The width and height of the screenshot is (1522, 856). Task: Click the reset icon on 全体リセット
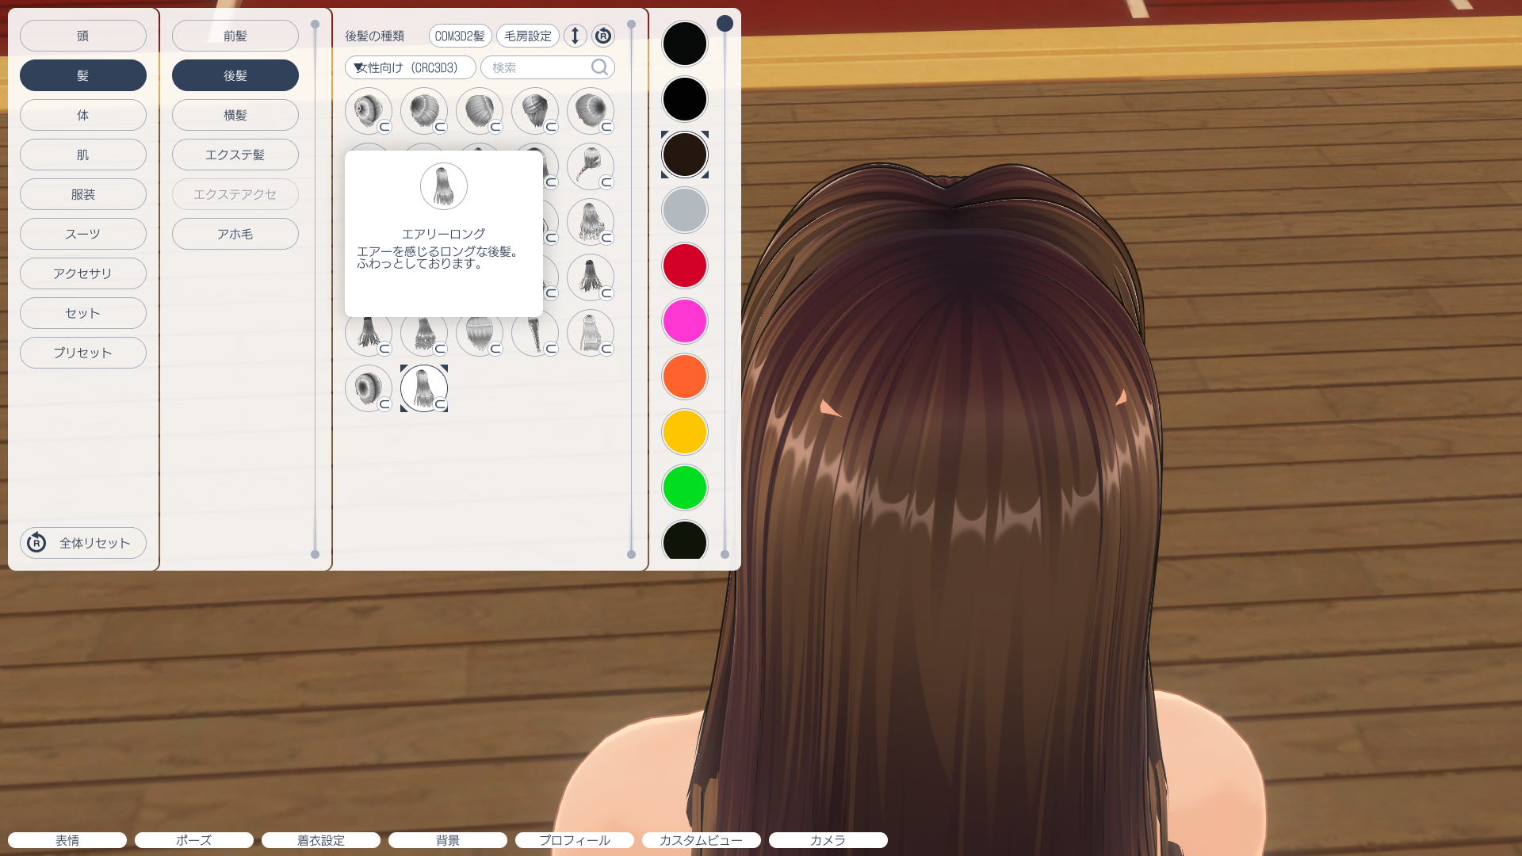tap(36, 543)
